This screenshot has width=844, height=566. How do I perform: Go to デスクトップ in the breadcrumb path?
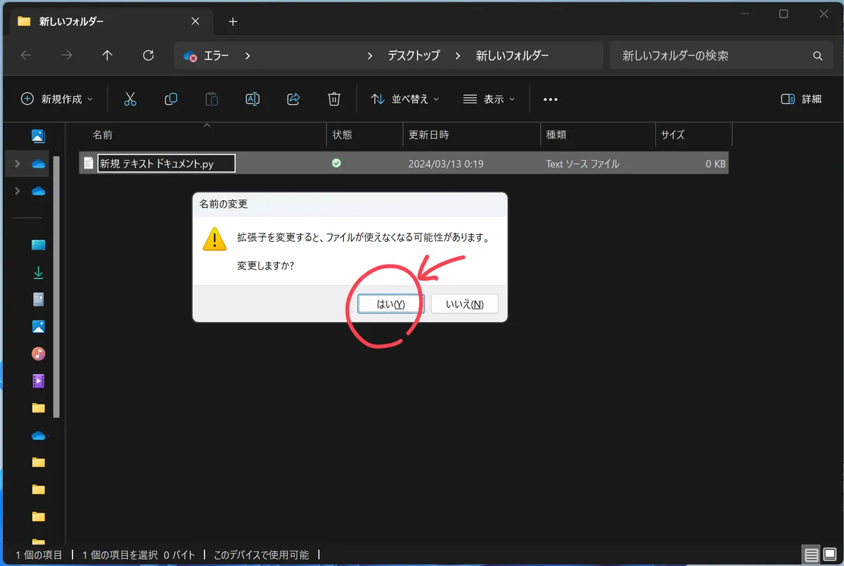coord(414,56)
